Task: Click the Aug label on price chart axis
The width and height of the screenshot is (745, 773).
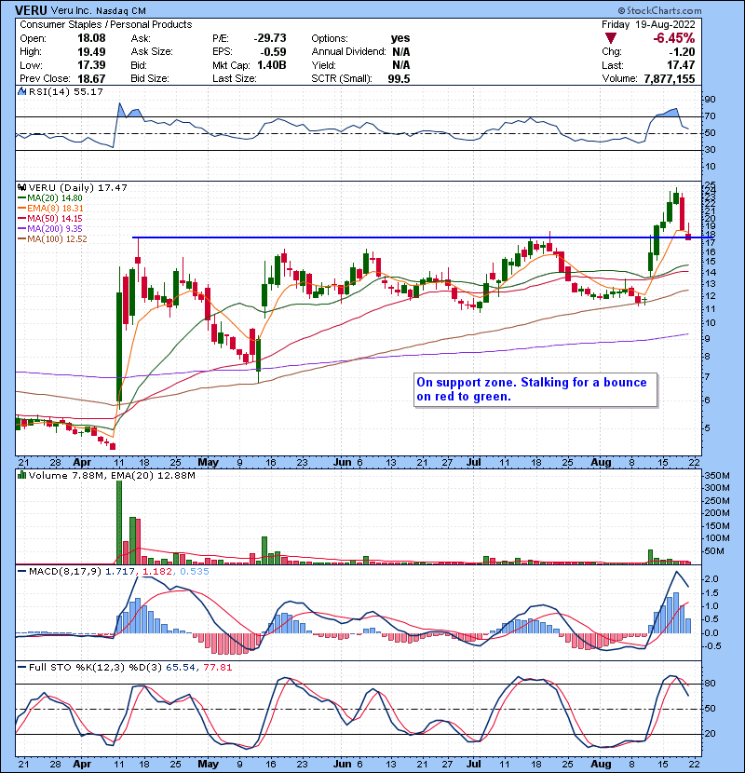Action: tap(601, 463)
